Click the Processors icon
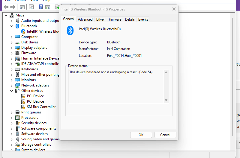 17,118
